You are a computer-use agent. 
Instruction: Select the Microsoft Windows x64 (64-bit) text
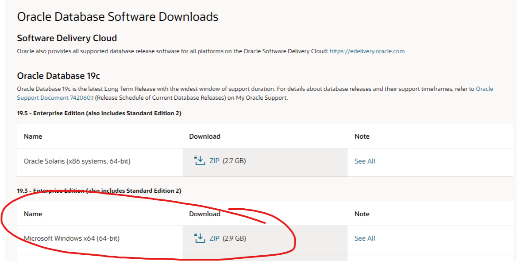[x=72, y=238]
